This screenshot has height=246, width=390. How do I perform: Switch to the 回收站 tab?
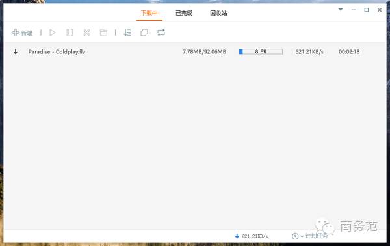pos(218,13)
